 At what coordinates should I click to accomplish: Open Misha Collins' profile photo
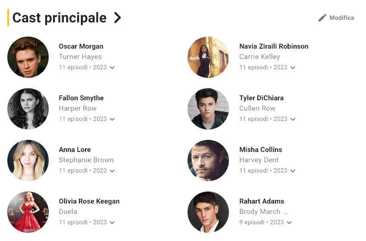pos(208,161)
